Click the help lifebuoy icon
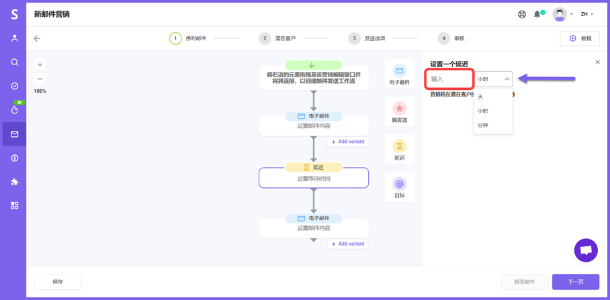The image size is (610, 300). tap(522, 14)
